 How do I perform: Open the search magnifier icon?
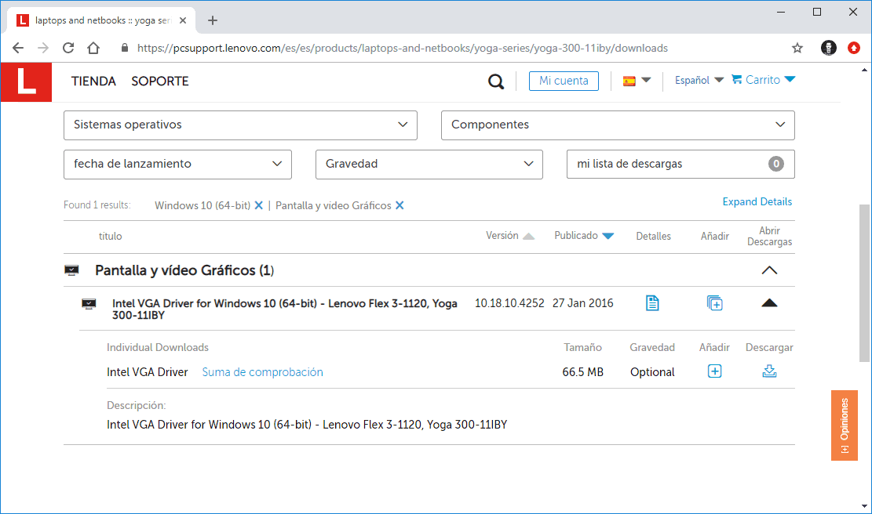coord(496,81)
